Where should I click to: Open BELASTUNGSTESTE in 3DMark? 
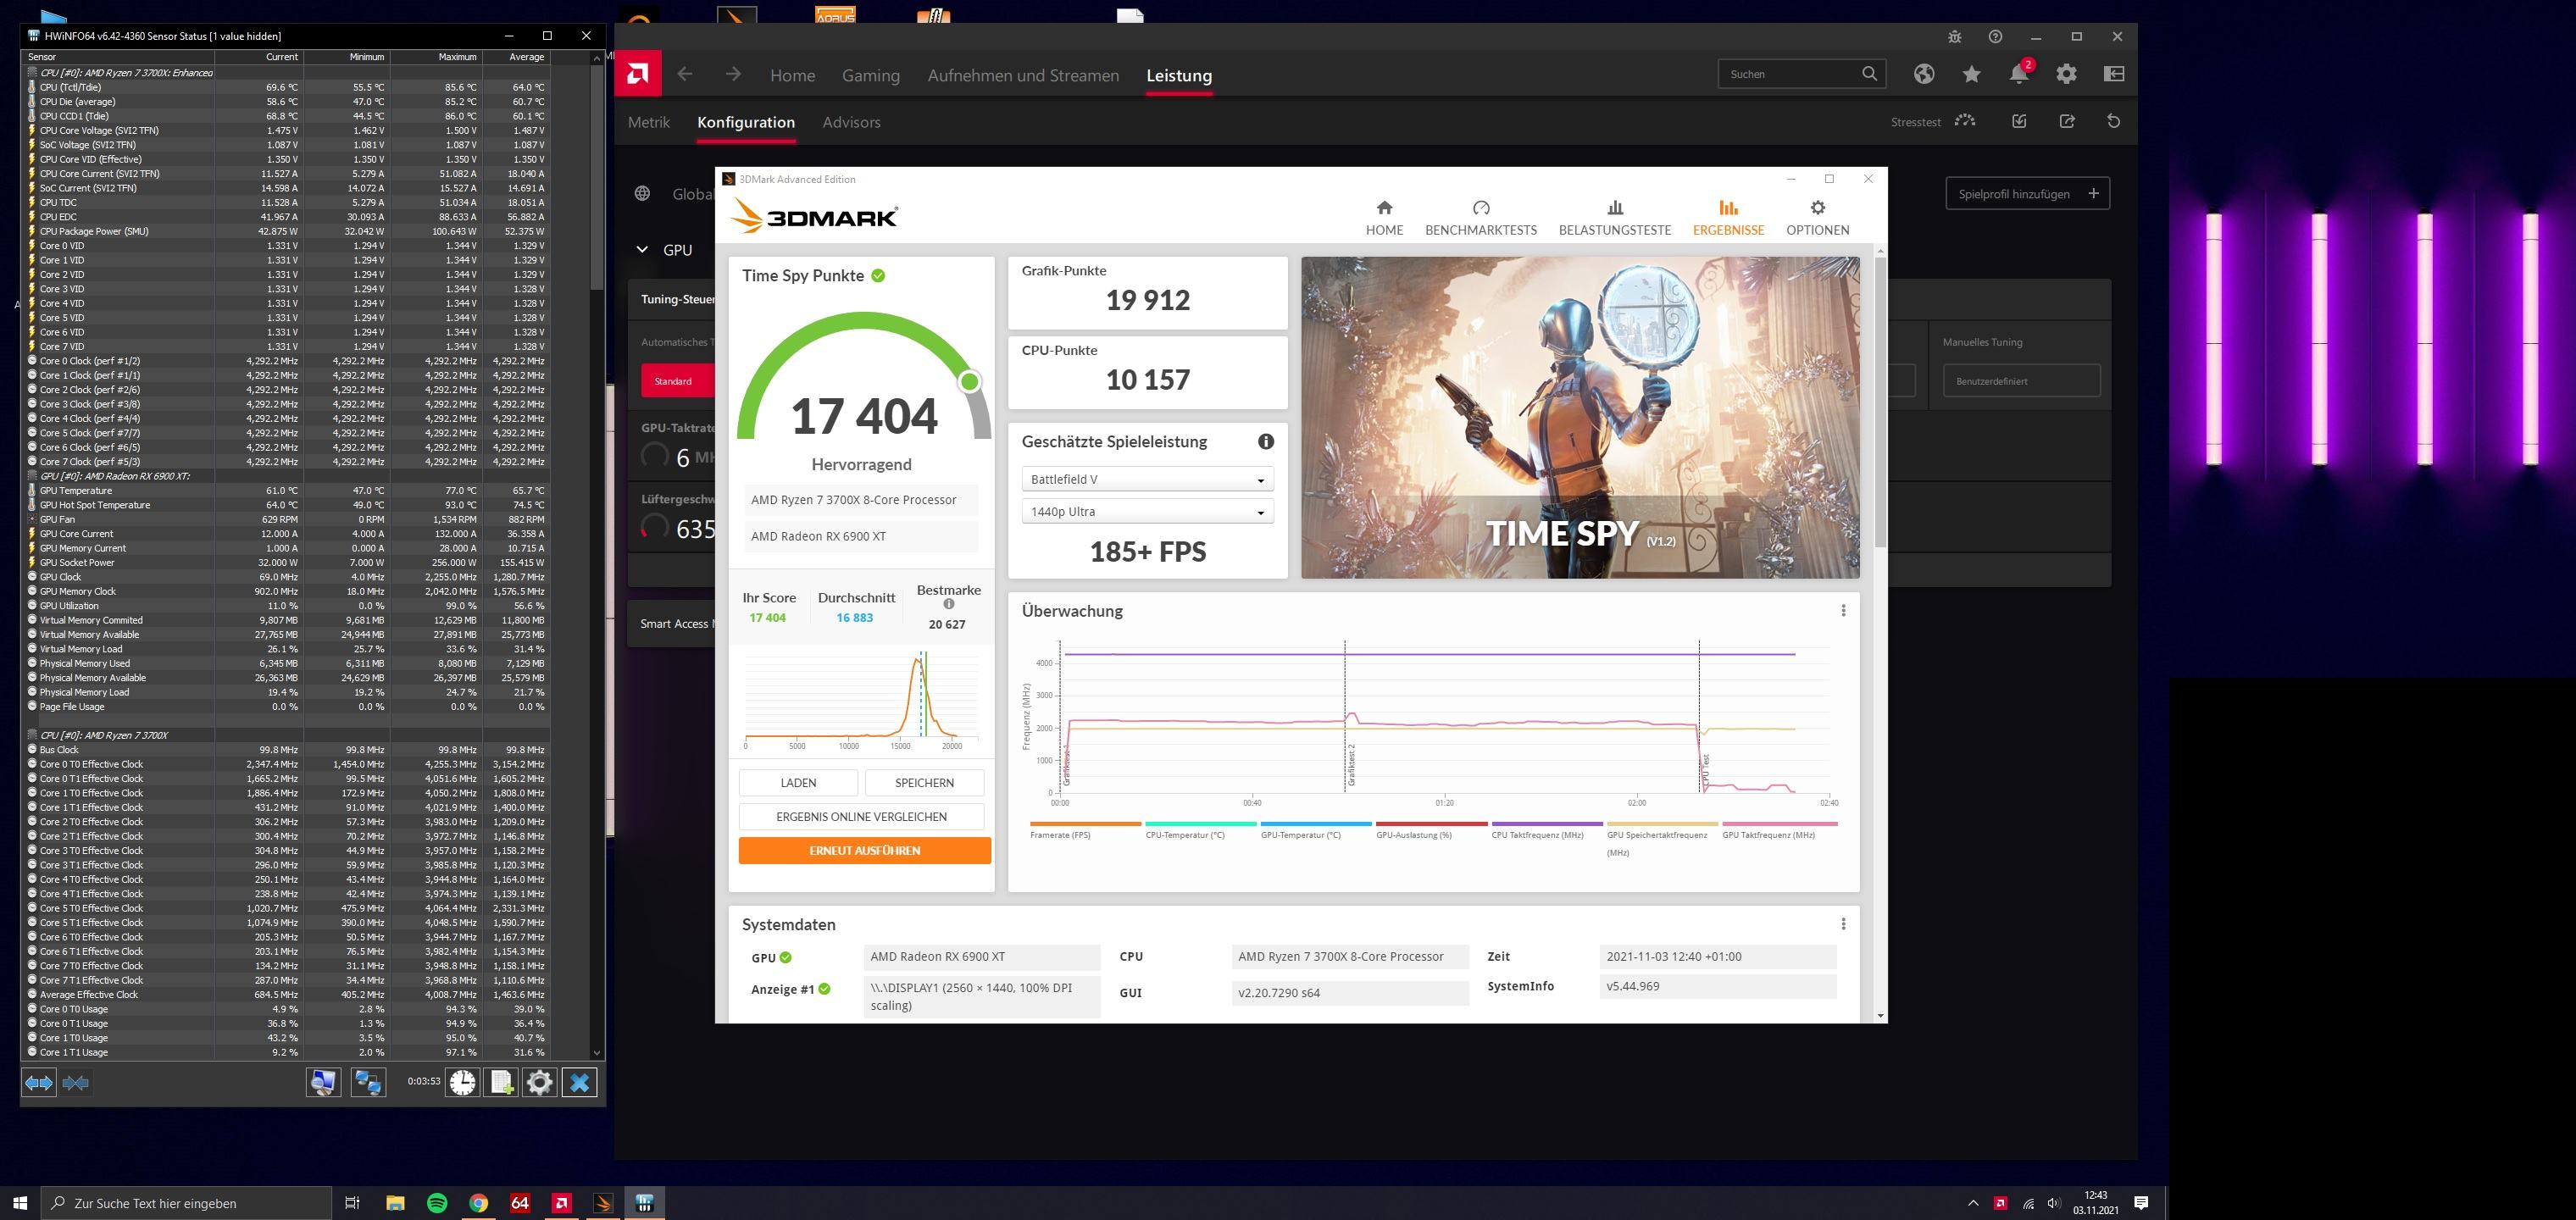click(1614, 217)
